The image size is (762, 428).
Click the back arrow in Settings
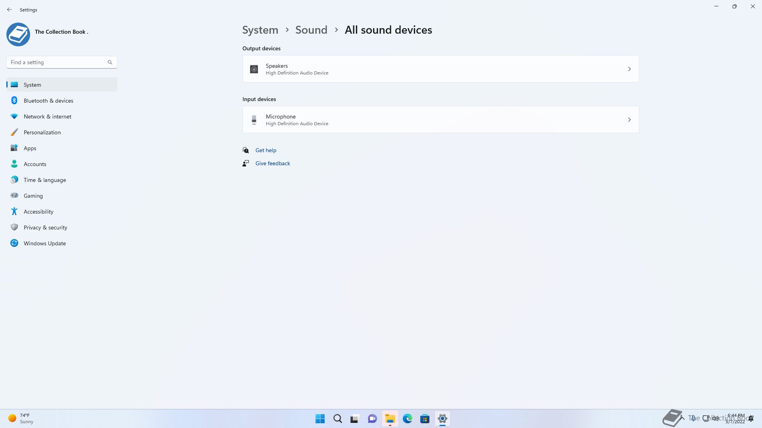pos(10,10)
